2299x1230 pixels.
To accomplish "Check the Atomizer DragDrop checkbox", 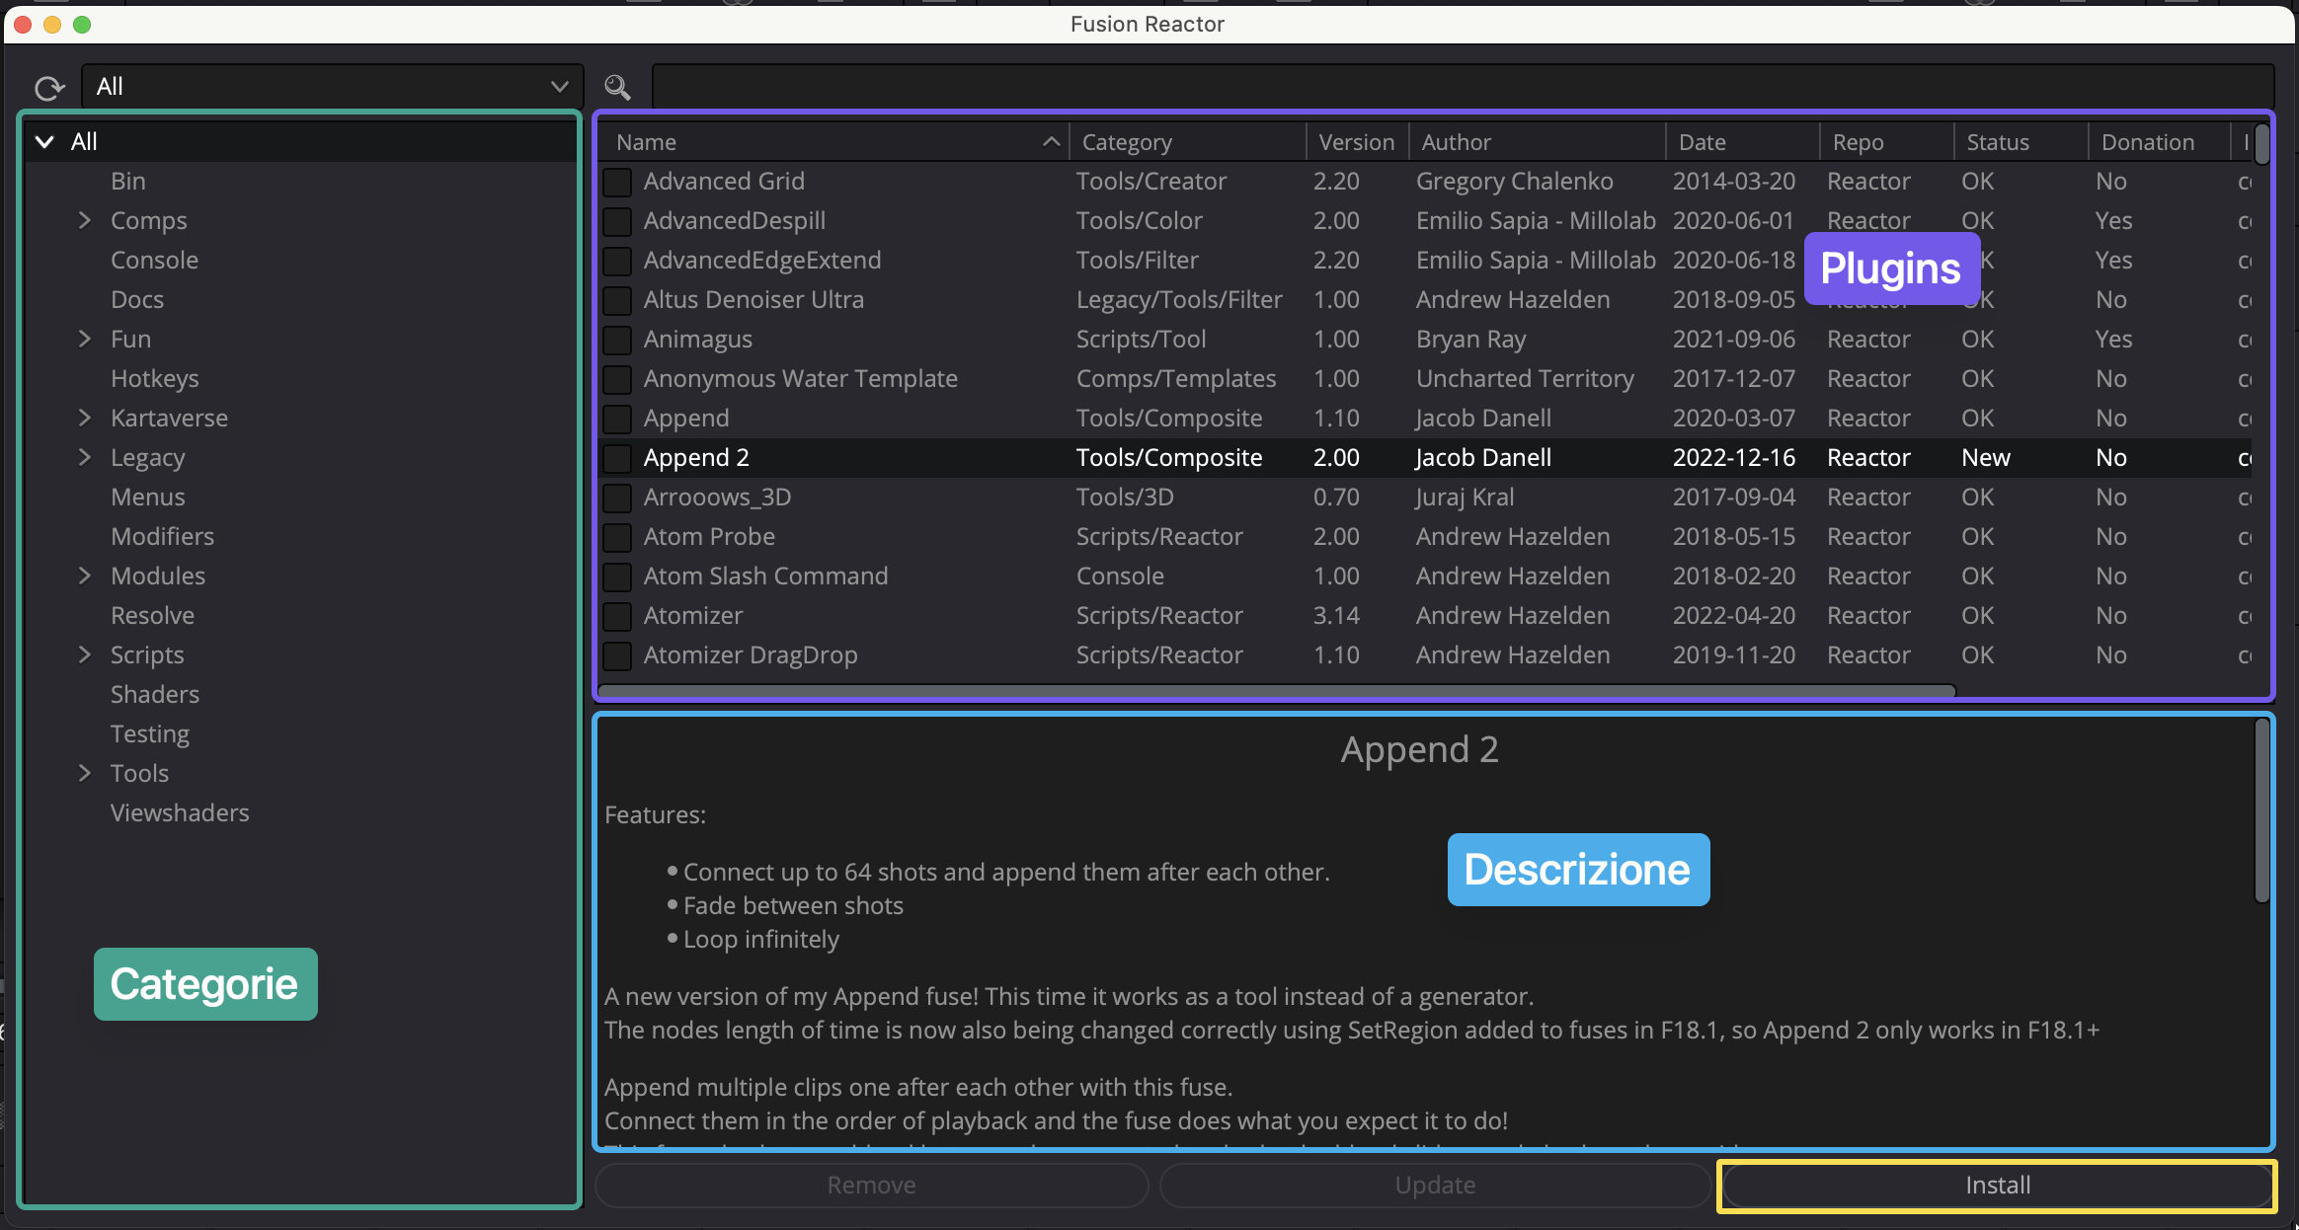I will pos(617,655).
